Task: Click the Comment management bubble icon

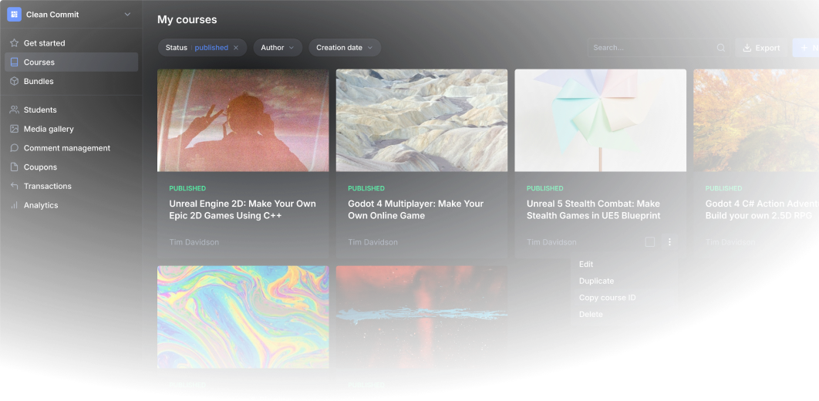Action: click(x=15, y=148)
